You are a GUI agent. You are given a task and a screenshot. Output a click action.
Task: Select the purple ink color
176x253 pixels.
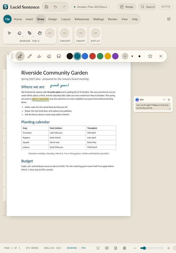pos(115,56)
